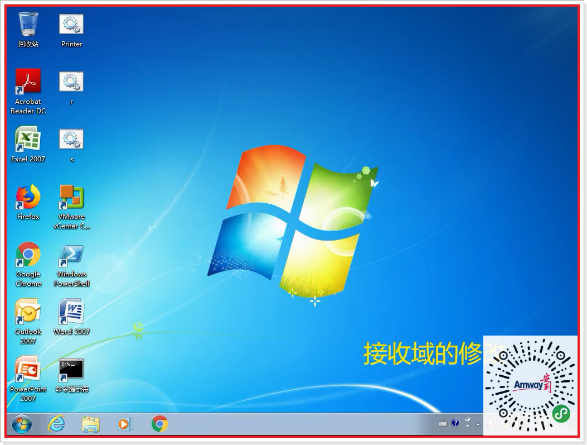Open the Windows Start menu orb
Image resolution: width=587 pixels, height=445 pixels.
pos(22,424)
